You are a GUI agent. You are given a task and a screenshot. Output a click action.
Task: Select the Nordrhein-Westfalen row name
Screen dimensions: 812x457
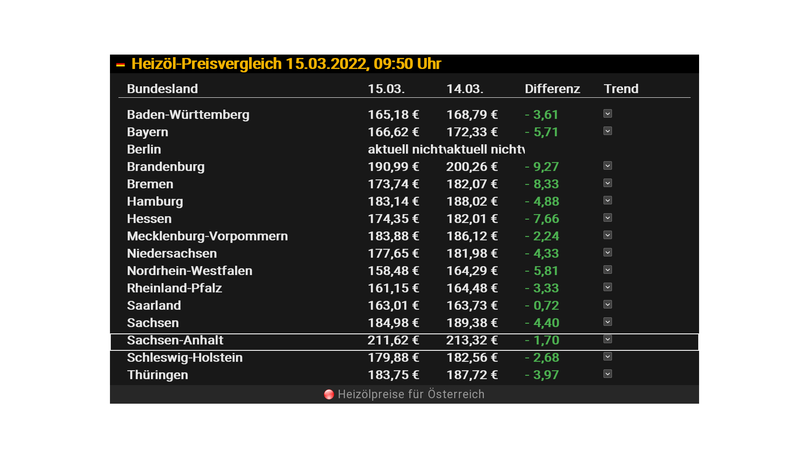pyautogui.click(x=189, y=271)
